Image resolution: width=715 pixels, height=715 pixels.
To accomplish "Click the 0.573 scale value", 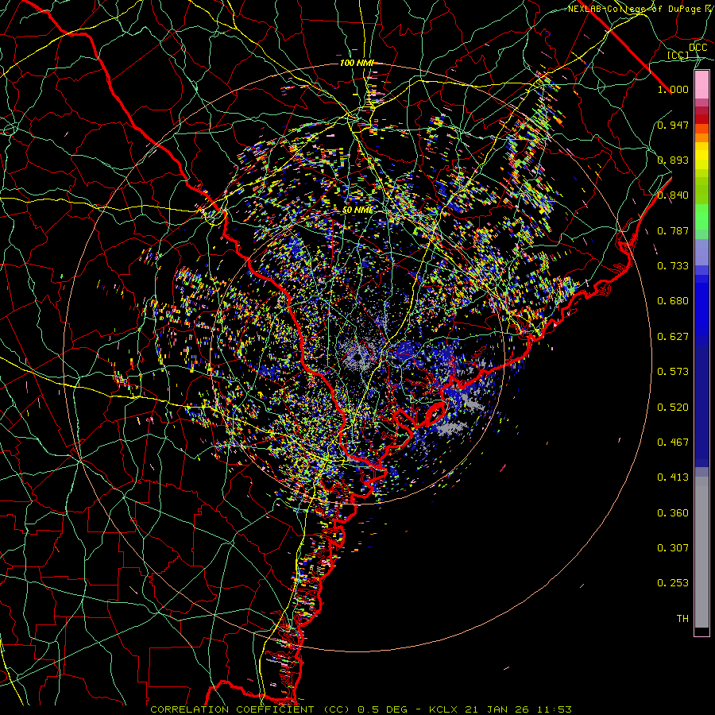I will click(673, 372).
